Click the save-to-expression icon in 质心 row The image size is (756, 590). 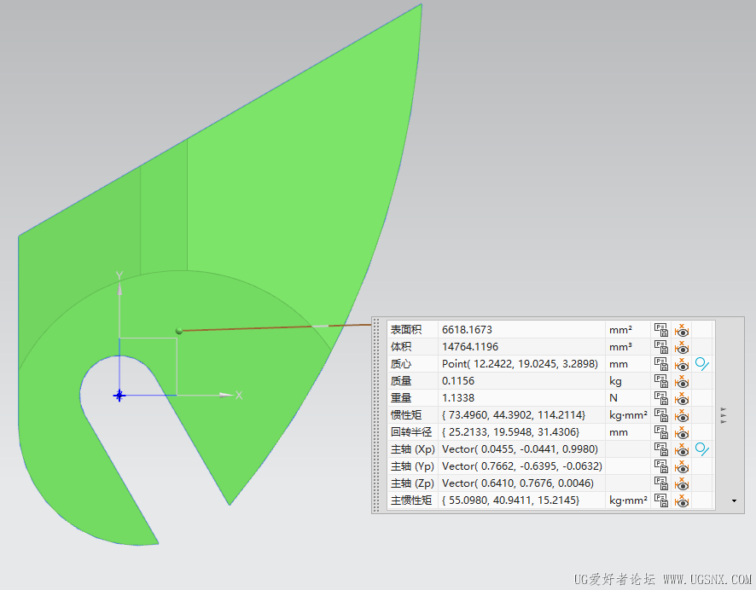pos(660,364)
